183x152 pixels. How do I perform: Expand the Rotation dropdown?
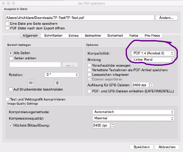(61, 75)
